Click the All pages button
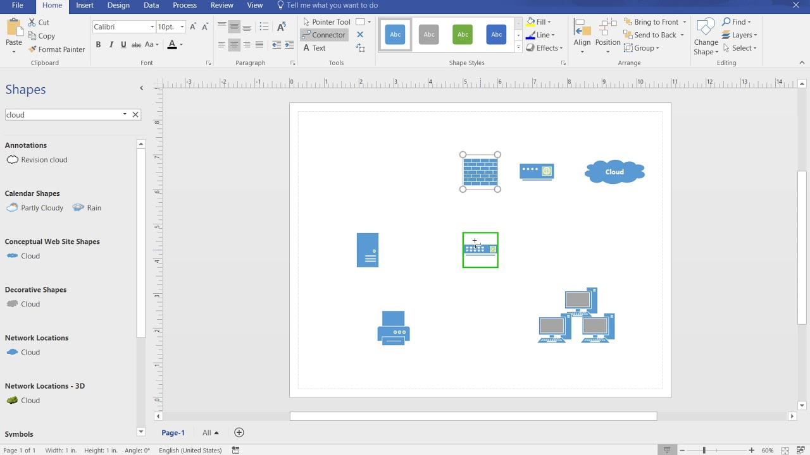This screenshot has height=455, width=810. point(210,433)
